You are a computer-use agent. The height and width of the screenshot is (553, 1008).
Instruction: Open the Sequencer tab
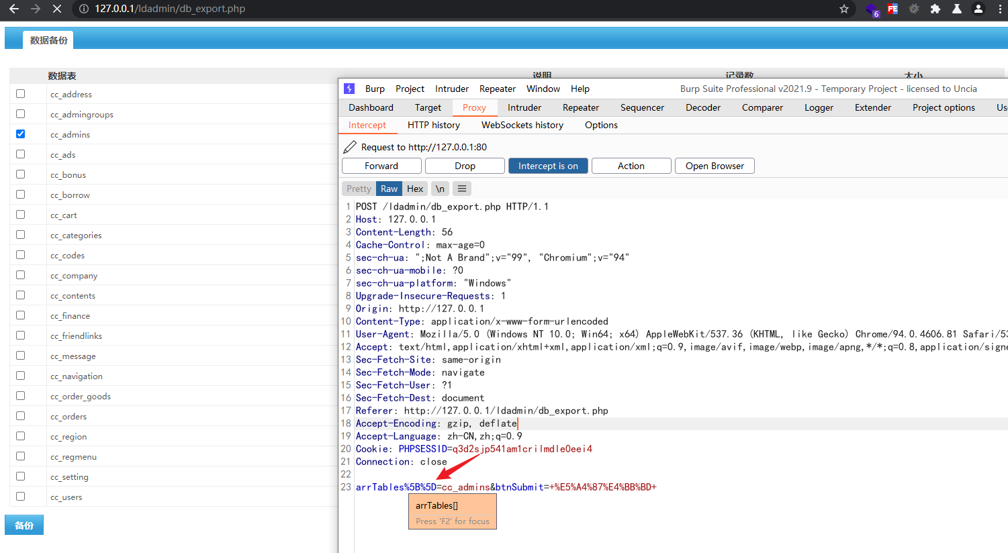(x=642, y=107)
